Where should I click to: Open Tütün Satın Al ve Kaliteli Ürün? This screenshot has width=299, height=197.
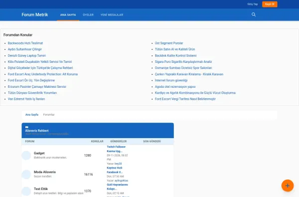coord(175,49)
